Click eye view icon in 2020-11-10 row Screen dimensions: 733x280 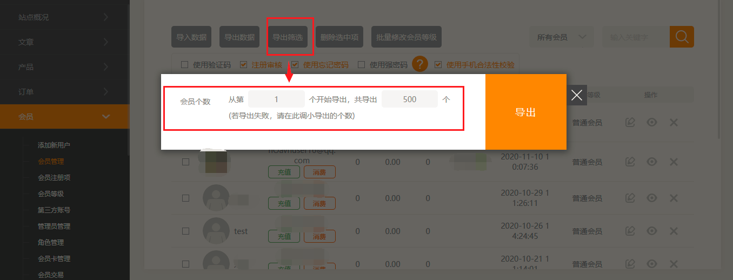tap(652, 162)
